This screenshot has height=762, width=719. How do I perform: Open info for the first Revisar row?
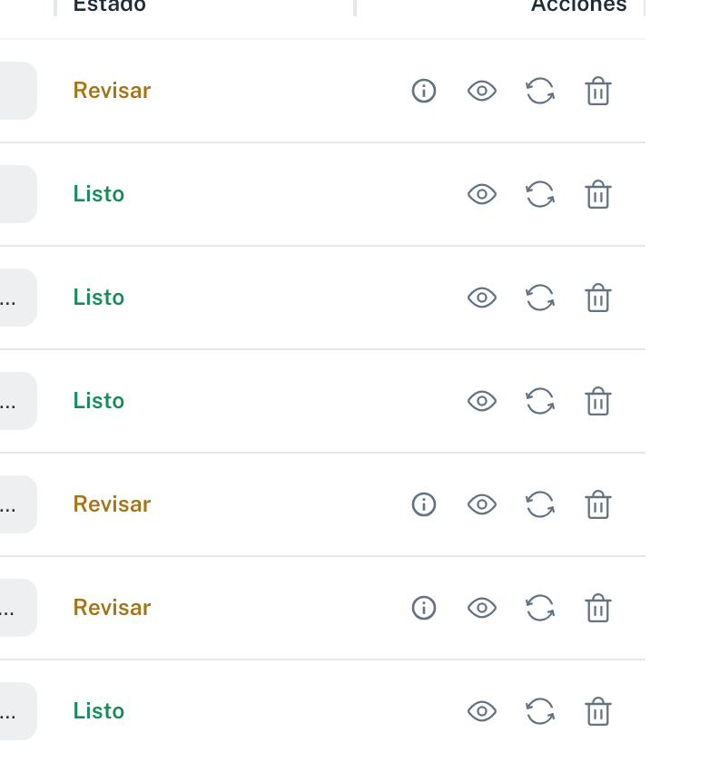tap(424, 91)
